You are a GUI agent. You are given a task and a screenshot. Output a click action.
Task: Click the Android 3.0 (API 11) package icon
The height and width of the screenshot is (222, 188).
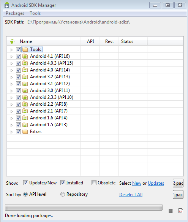[25, 90]
